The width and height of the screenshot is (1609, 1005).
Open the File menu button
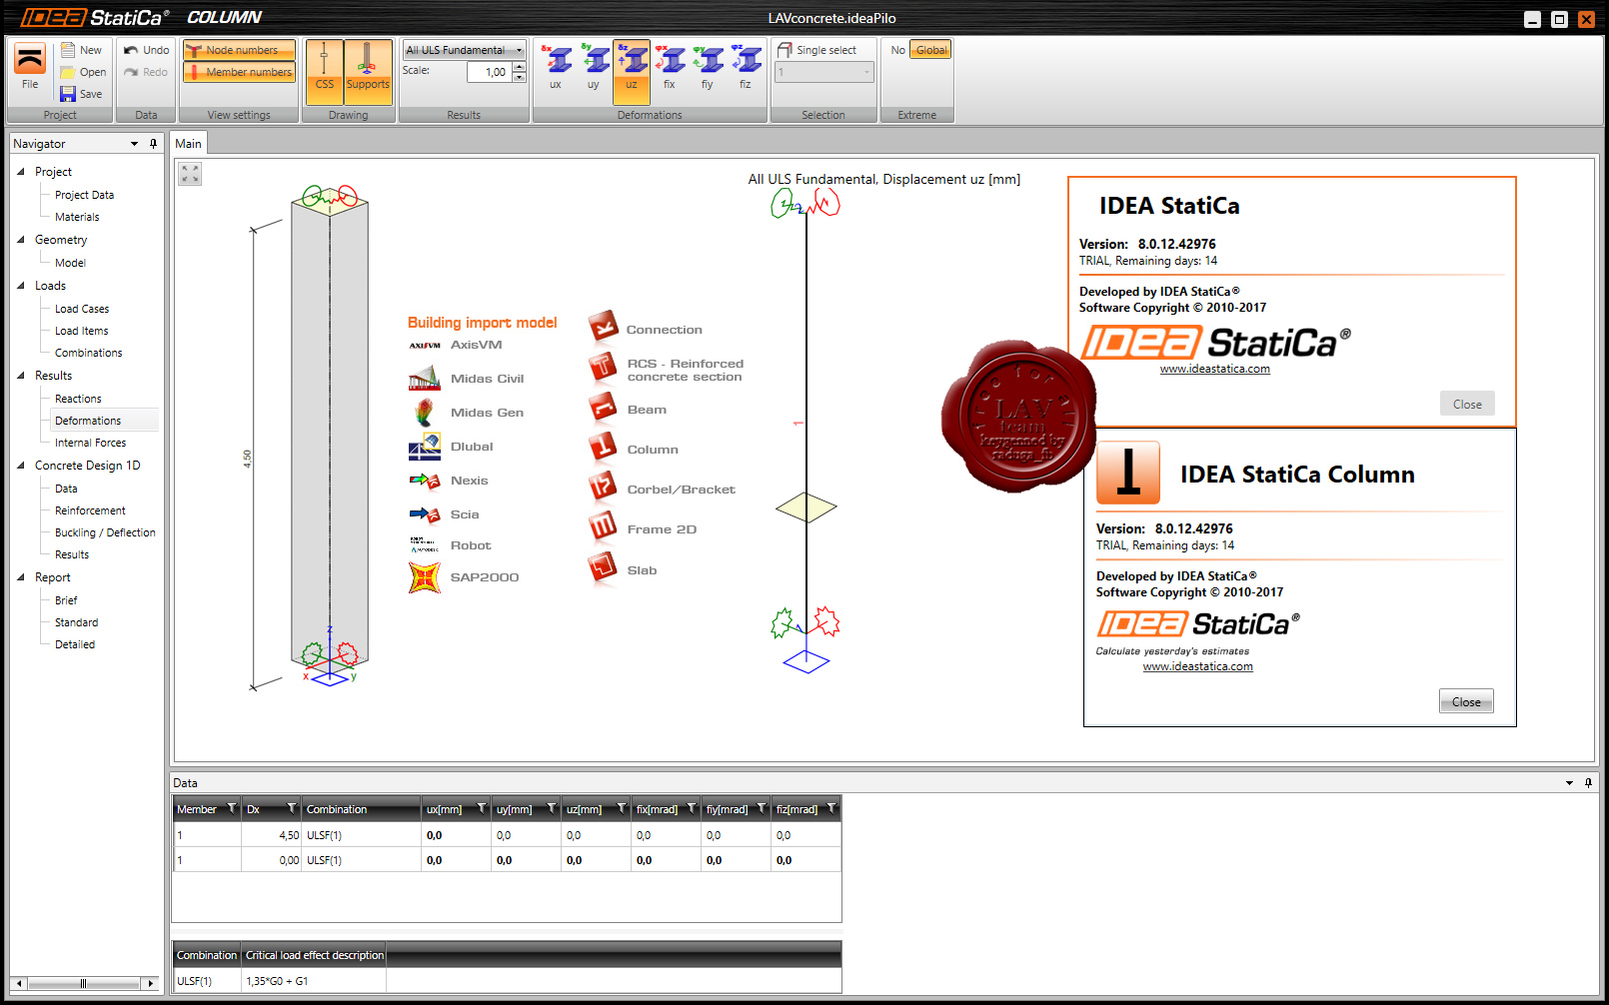(30, 68)
